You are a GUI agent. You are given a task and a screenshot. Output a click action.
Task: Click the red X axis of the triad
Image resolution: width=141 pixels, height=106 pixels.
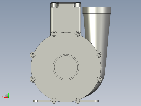6,98
